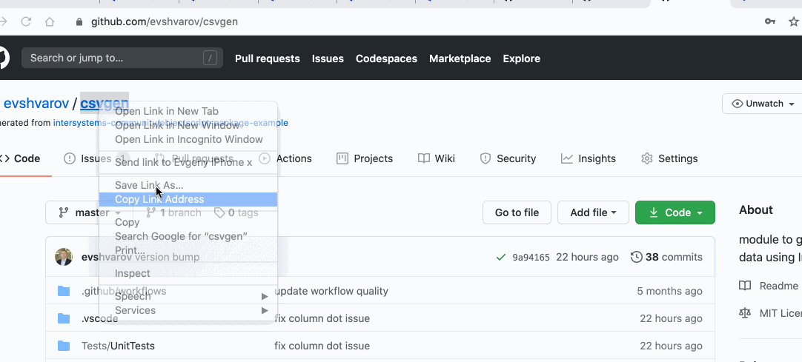Image resolution: width=802 pixels, height=362 pixels.
Task: Open the 38 commits link
Action: (x=666, y=257)
